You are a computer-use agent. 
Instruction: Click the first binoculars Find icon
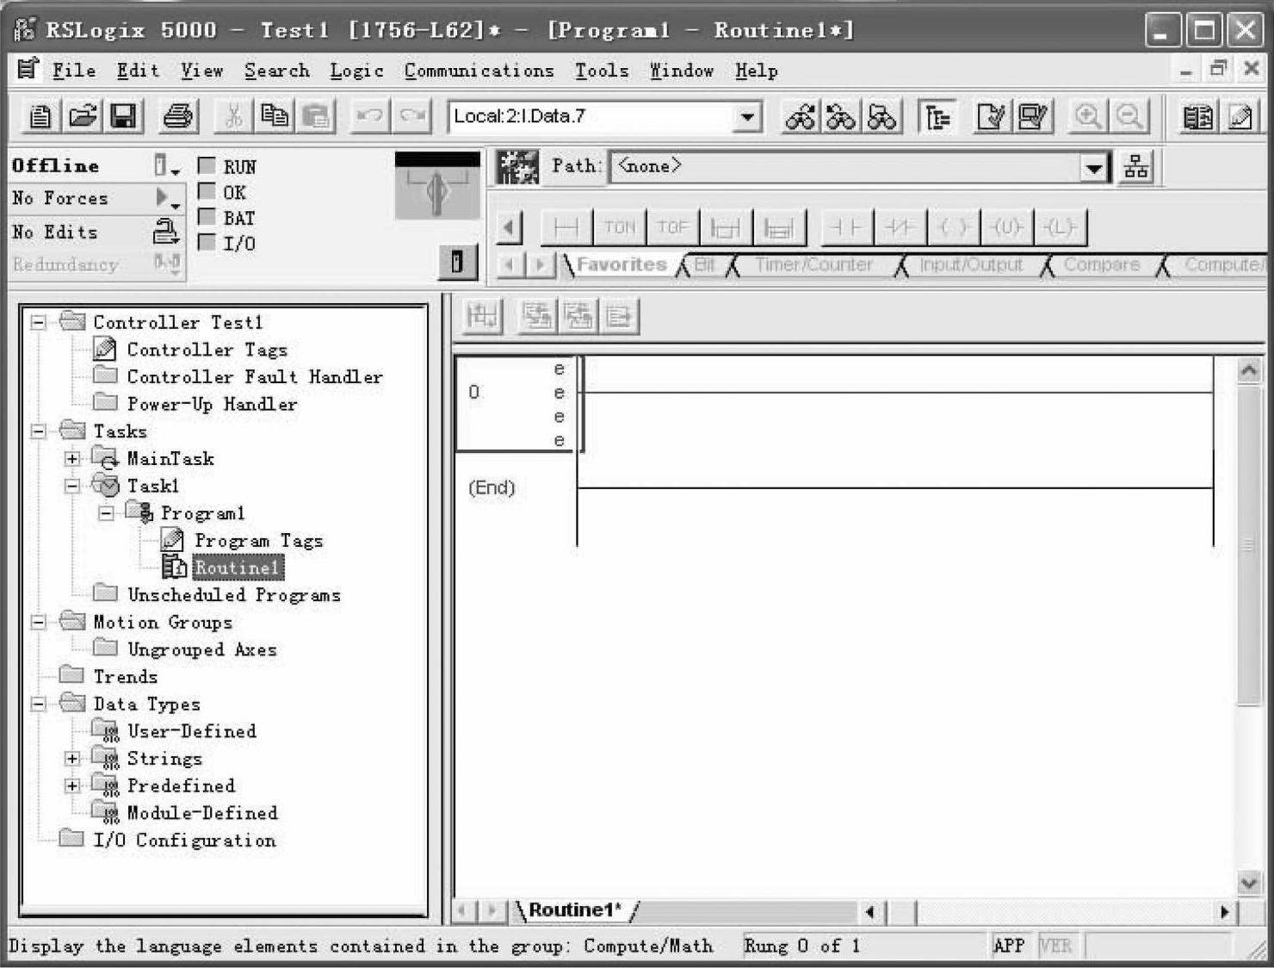click(x=800, y=116)
